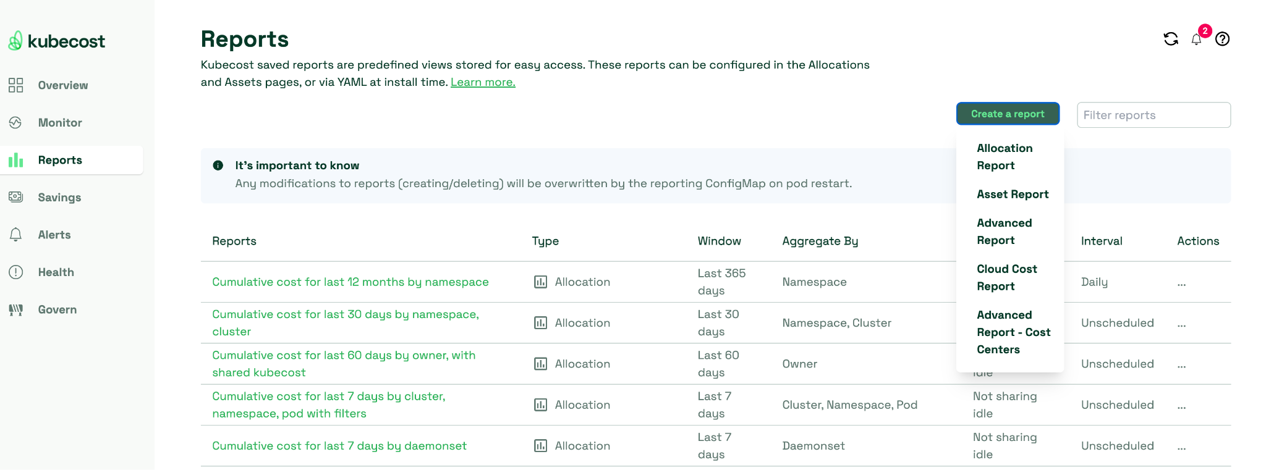This screenshot has height=470, width=1266.
Task: Open Cumulative cost for last 7 days by daemonset
Action: [x=339, y=446]
